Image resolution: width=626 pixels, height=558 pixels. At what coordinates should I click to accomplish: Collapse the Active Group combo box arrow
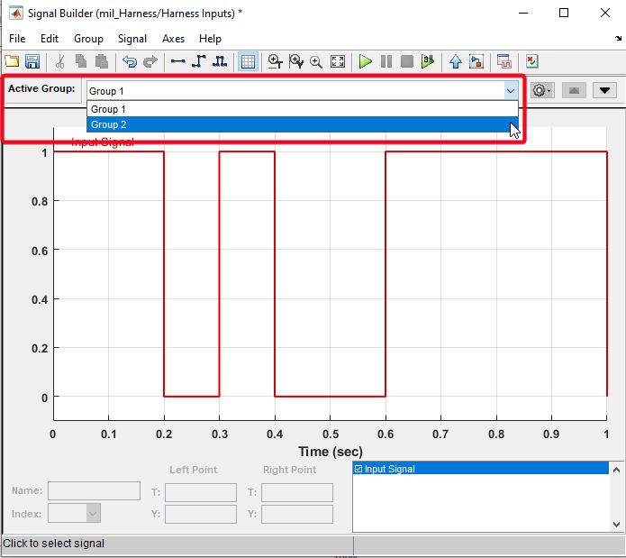[x=511, y=90]
